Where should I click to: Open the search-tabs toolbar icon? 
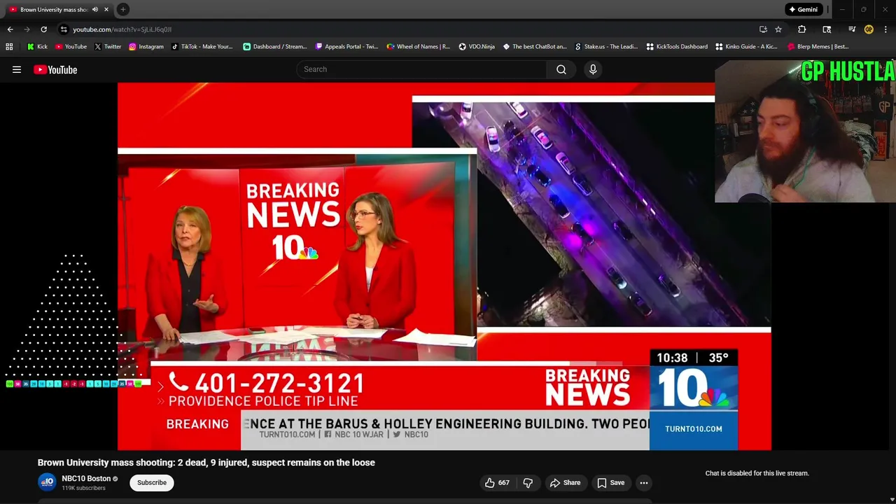point(827,29)
